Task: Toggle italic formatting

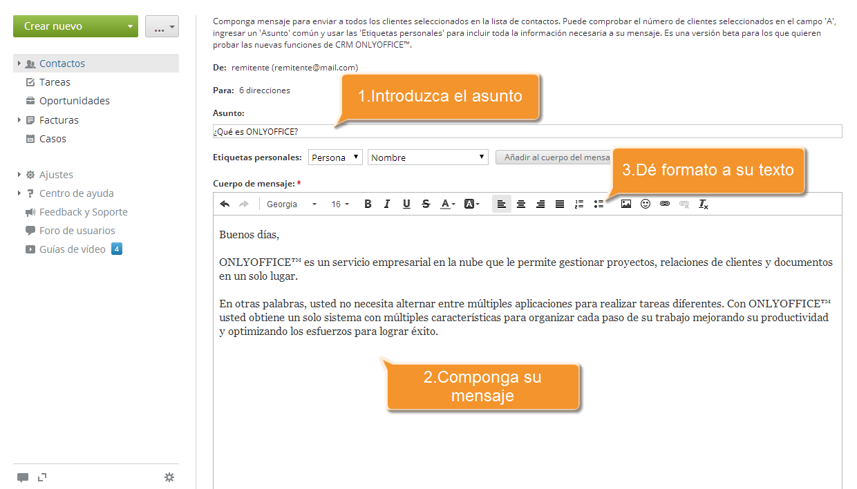Action: click(x=387, y=204)
